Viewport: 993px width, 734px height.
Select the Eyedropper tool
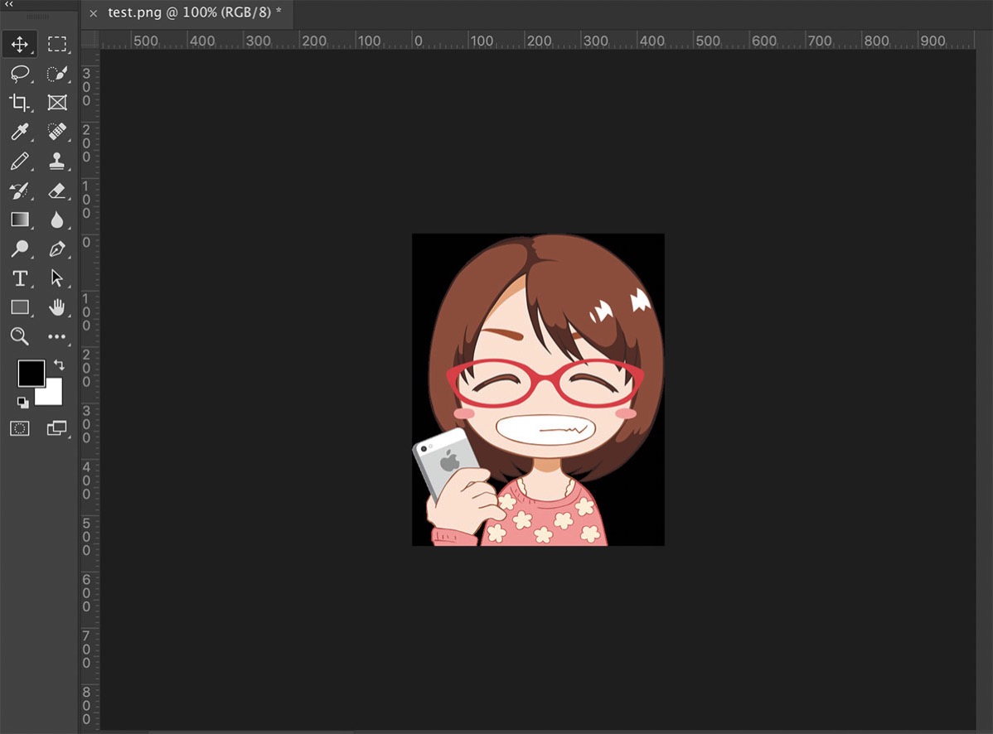click(x=20, y=132)
